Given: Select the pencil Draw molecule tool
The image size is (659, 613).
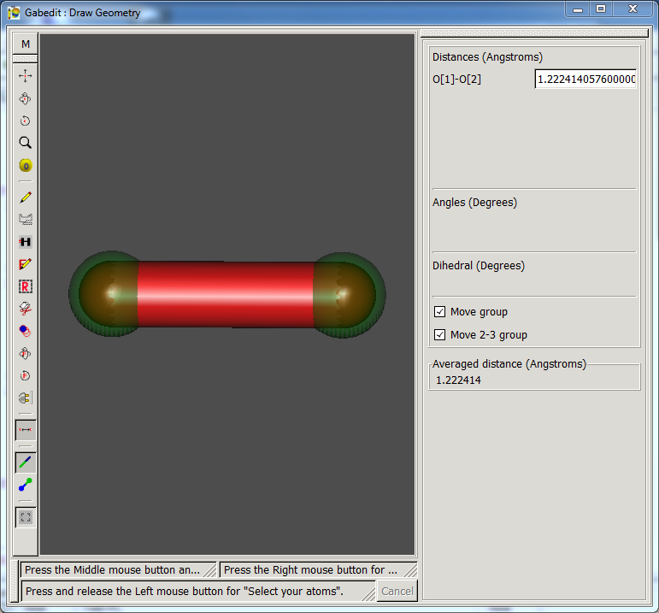Looking at the screenshot, I should point(26,197).
